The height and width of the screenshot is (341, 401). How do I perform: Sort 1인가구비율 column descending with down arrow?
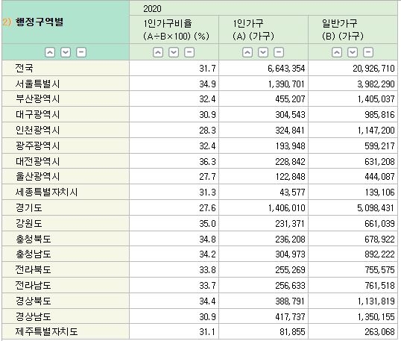coord(174,52)
